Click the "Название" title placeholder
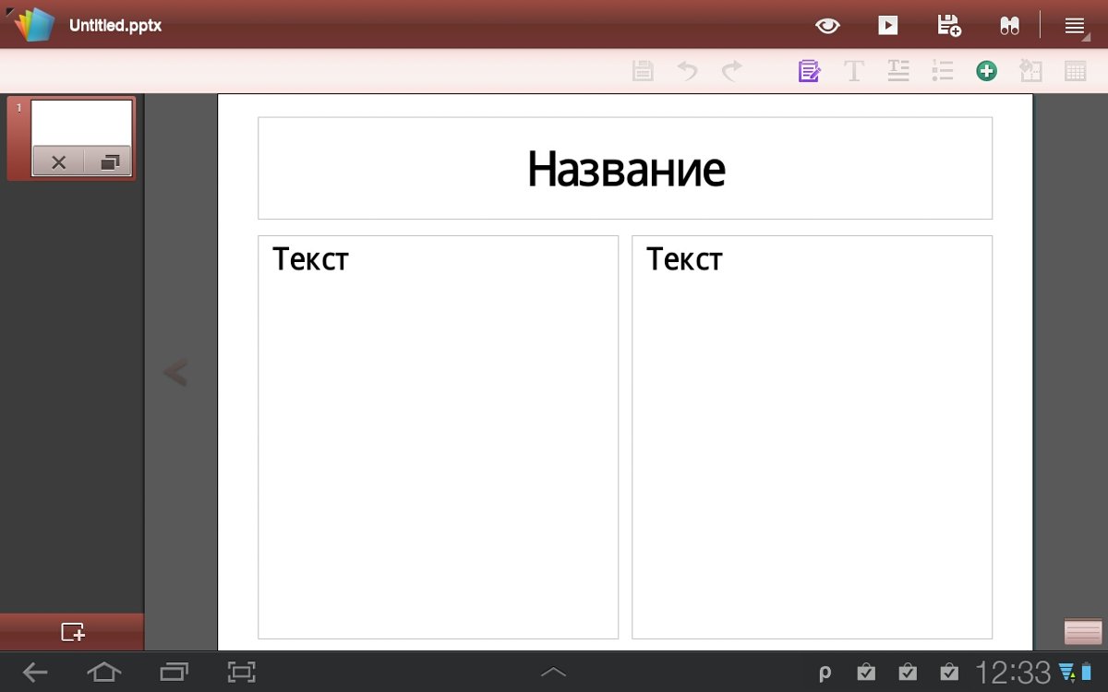The width and height of the screenshot is (1108, 692). 625,169
